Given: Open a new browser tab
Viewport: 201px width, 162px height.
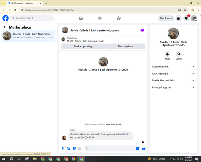Looking at the screenshot, I should coord(46,3).
